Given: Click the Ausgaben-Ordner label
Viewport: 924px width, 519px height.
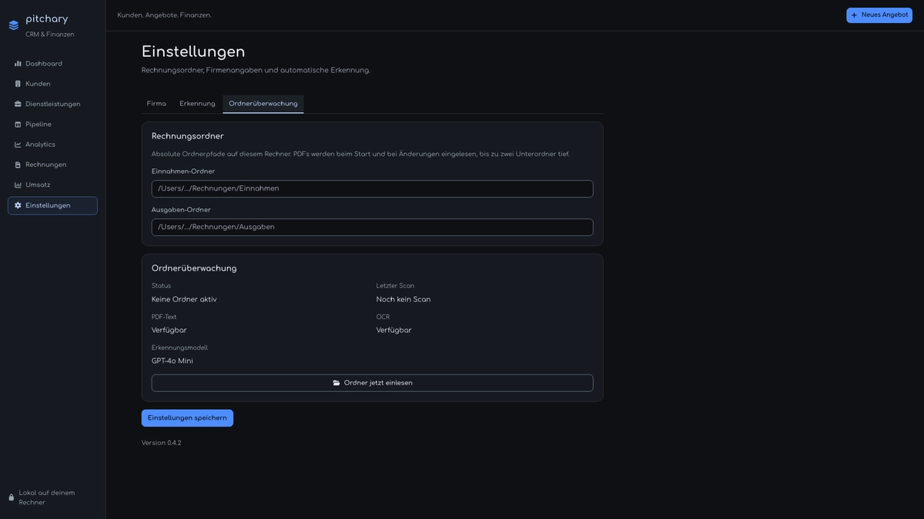Looking at the screenshot, I should pyautogui.click(x=181, y=210).
